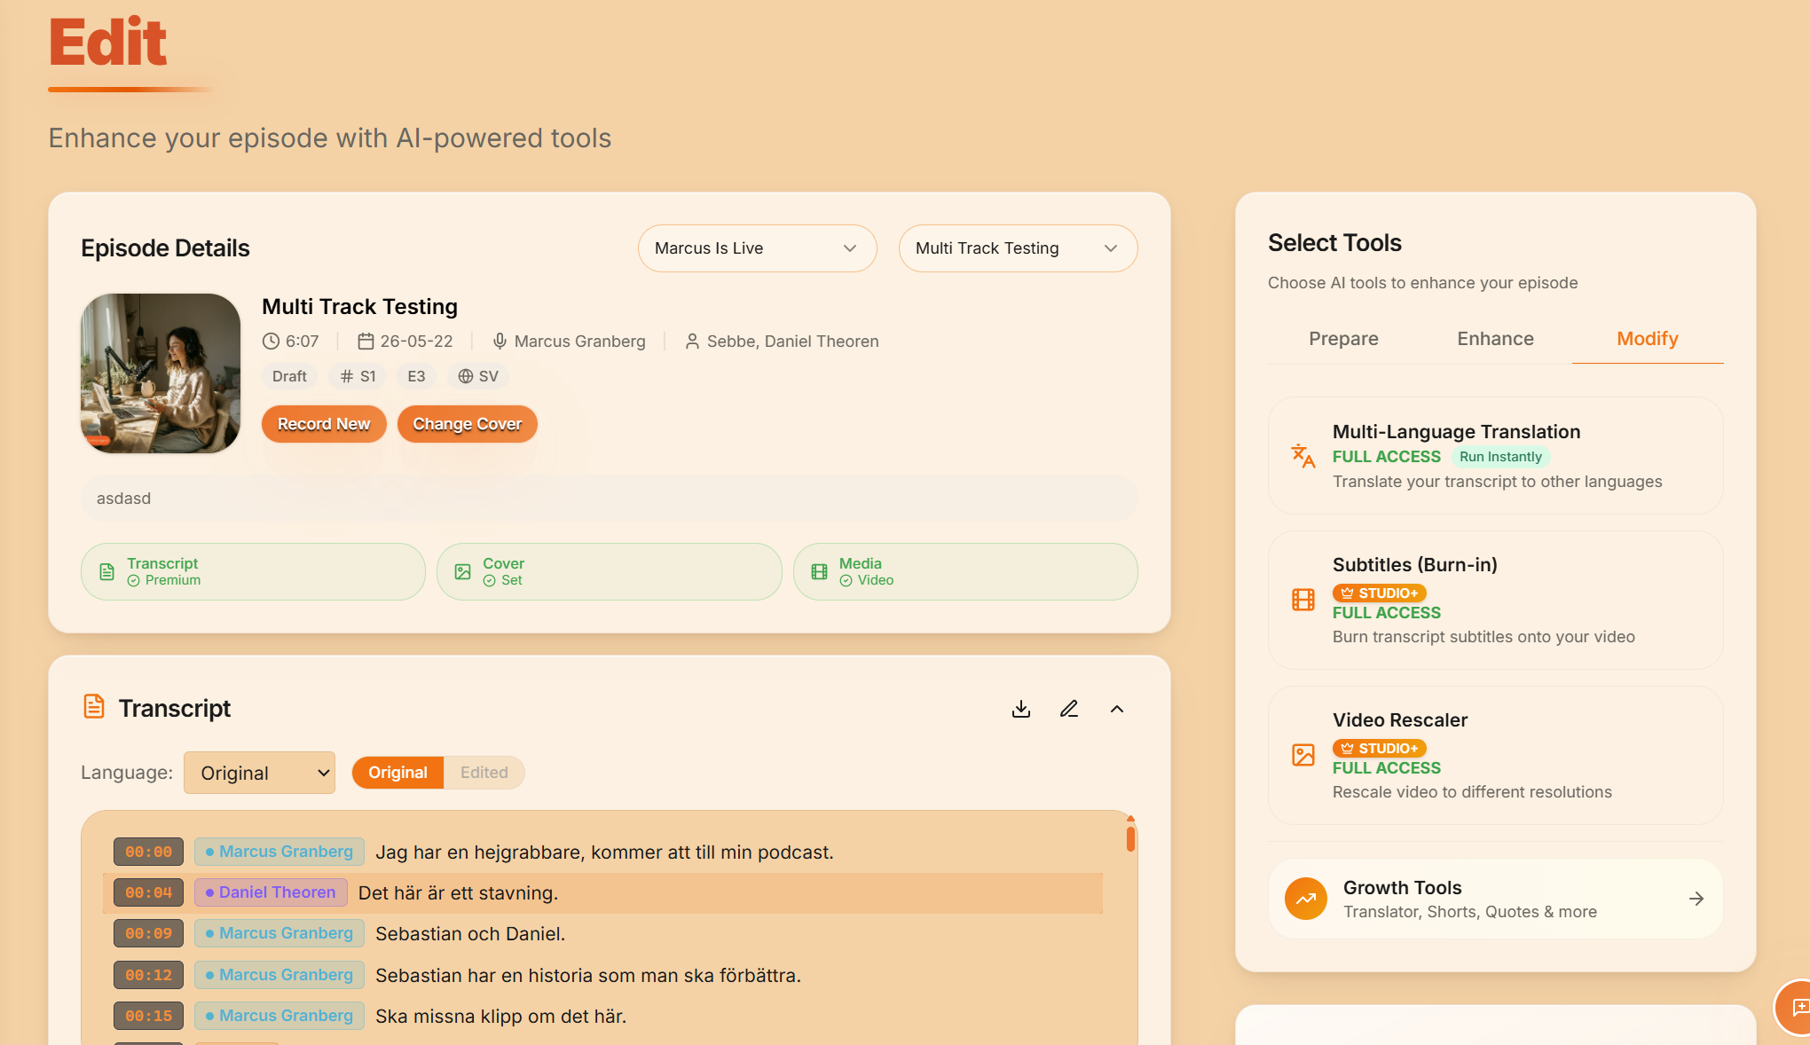Image resolution: width=1810 pixels, height=1045 pixels.
Task: Click the Multi-Language Translation icon
Action: (x=1302, y=456)
